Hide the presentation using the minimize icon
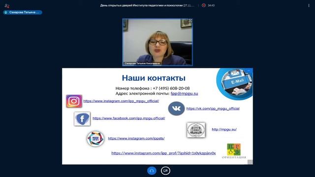This screenshot has width=315, height=177. (249, 70)
